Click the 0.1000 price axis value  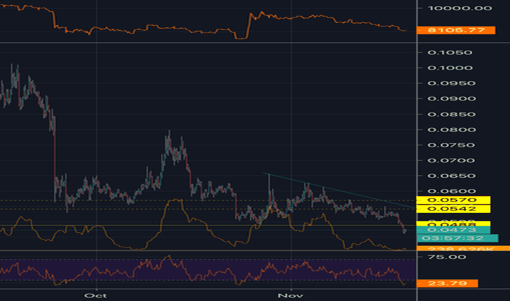pyautogui.click(x=450, y=68)
